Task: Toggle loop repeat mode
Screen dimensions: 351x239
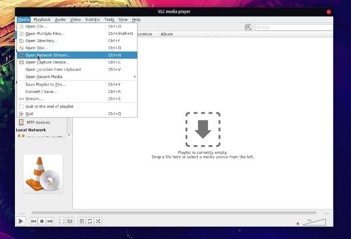Action: tap(90, 221)
